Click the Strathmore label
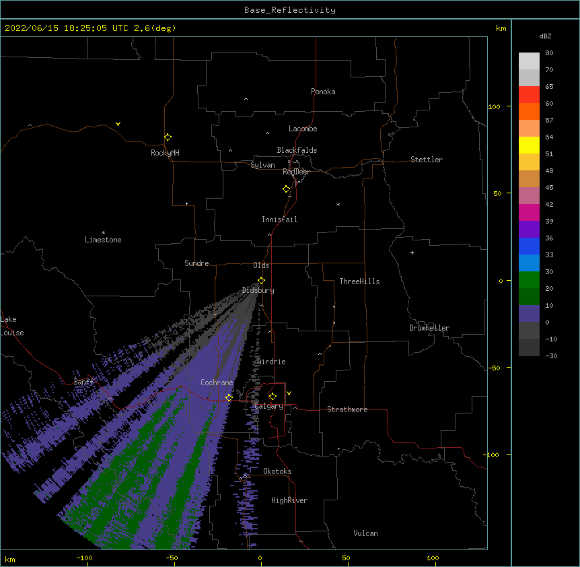The width and height of the screenshot is (580, 567). pyautogui.click(x=347, y=409)
